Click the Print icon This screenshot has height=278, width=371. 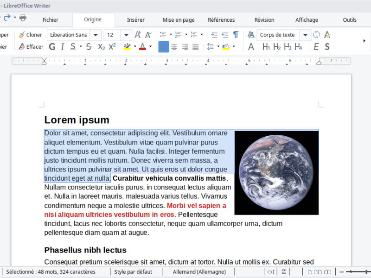[x=23, y=17]
